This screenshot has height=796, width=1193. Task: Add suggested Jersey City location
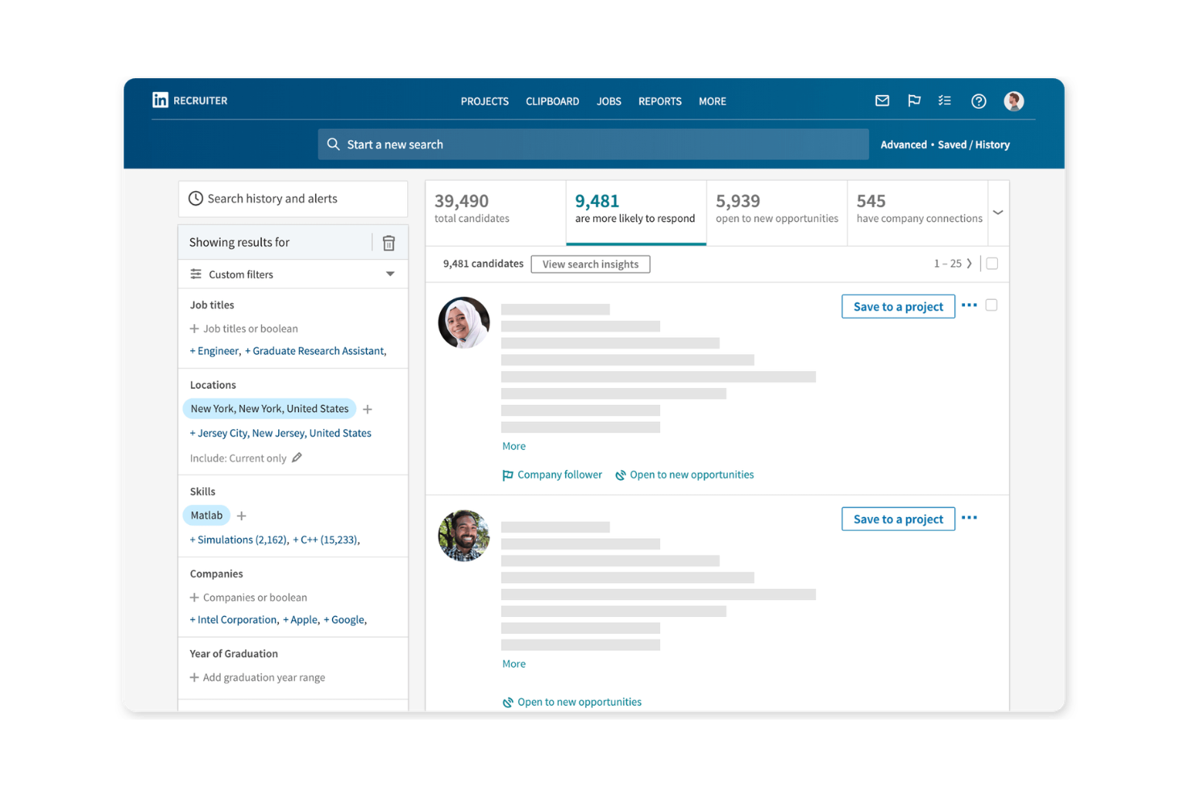281,433
